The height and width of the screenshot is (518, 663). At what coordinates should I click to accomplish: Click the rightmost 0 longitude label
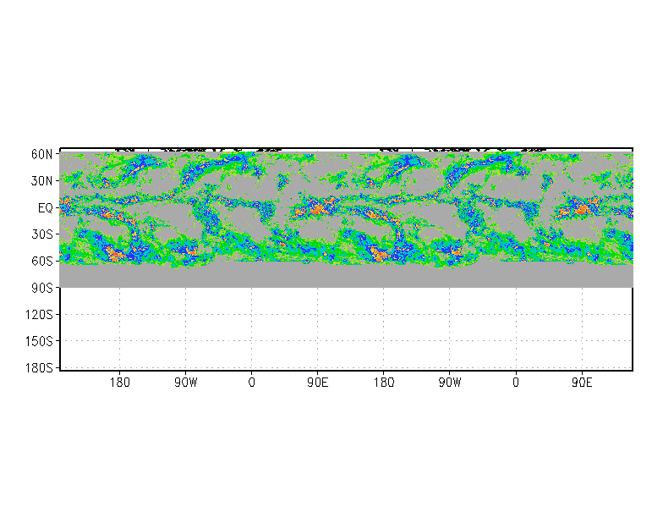coord(516,383)
